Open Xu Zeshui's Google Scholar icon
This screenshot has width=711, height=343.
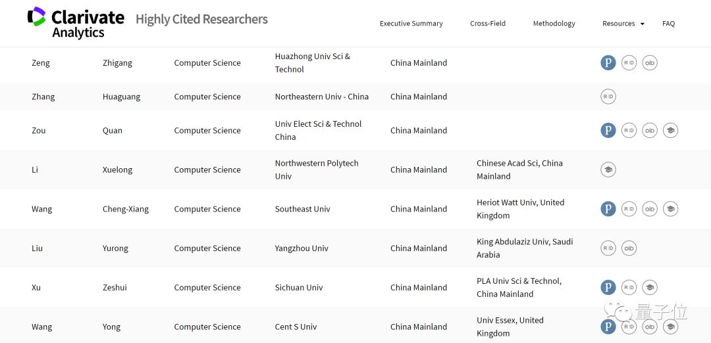(650, 287)
